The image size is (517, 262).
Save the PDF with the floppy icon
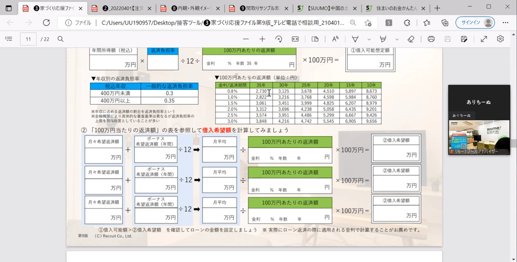coord(448,39)
